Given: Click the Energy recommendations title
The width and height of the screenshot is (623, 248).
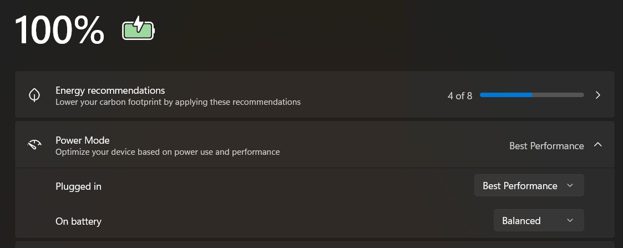Looking at the screenshot, I should tap(110, 90).
